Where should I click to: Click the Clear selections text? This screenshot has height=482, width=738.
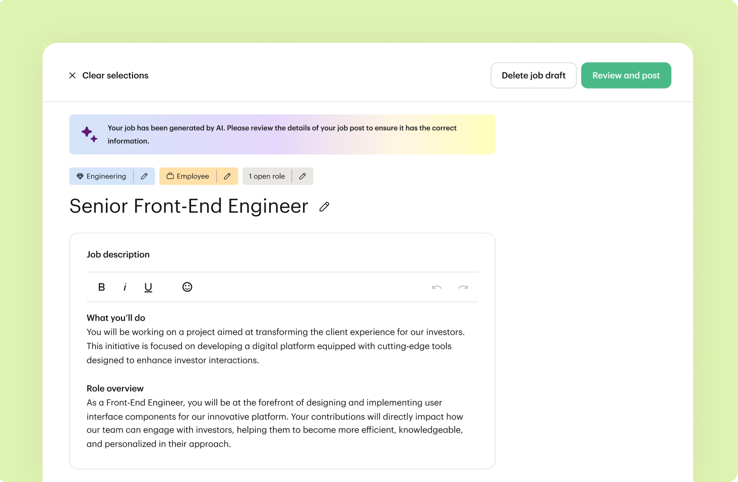[115, 76]
